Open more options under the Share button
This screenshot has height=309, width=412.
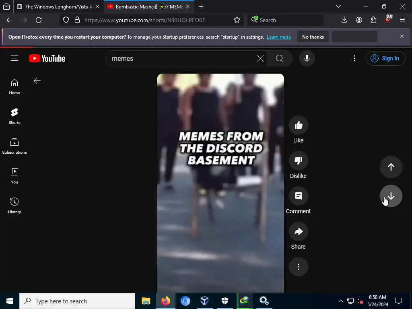click(298, 267)
